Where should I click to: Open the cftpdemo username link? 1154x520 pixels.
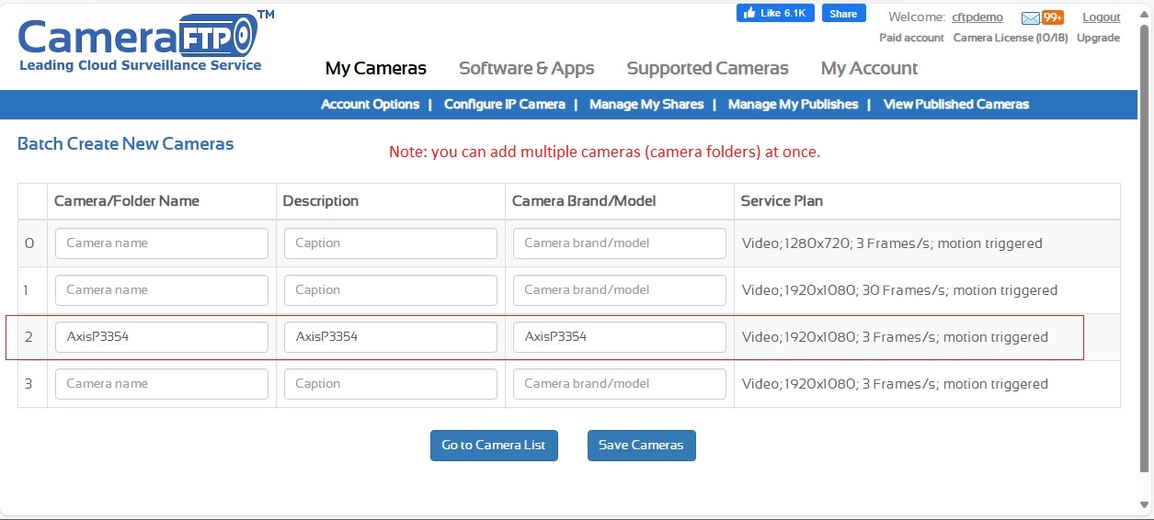point(977,17)
